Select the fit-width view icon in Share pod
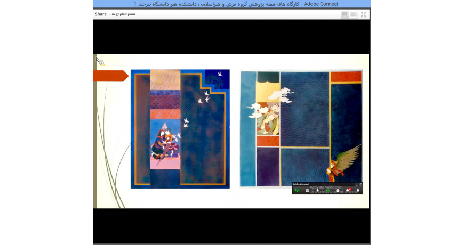464x245 pixels. tap(353, 14)
